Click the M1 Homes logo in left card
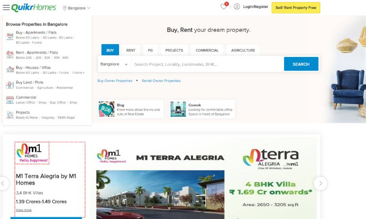The height and width of the screenshot is (219, 366). coord(32,153)
